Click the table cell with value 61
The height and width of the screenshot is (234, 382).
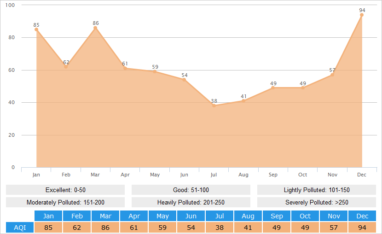pyautogui.click(x=134, y=228)
